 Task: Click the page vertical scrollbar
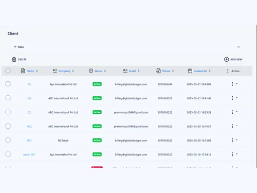click(x=256, y=96)
